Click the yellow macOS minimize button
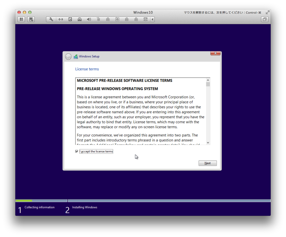The height and width of the screenshot is (237, 286). pos(24,12)
